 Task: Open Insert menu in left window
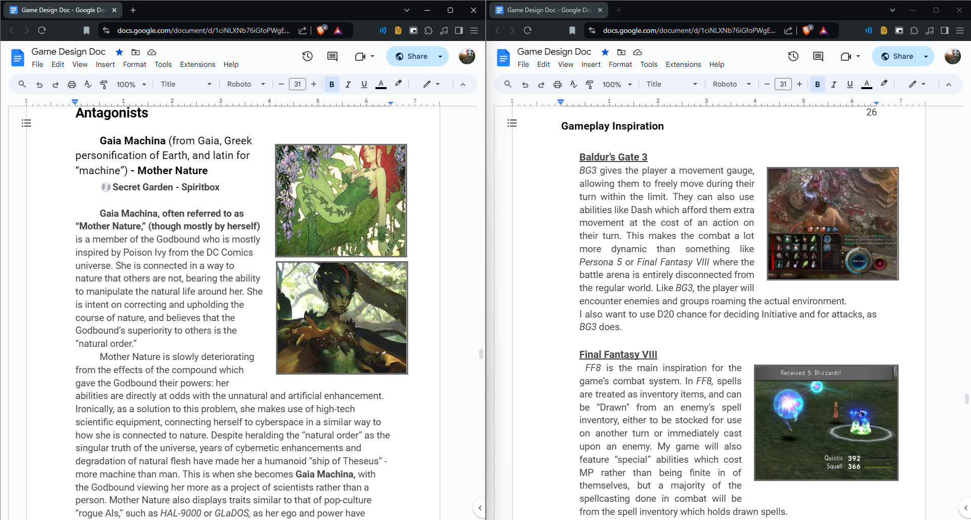pyautogui.click(x=105, y=64)
